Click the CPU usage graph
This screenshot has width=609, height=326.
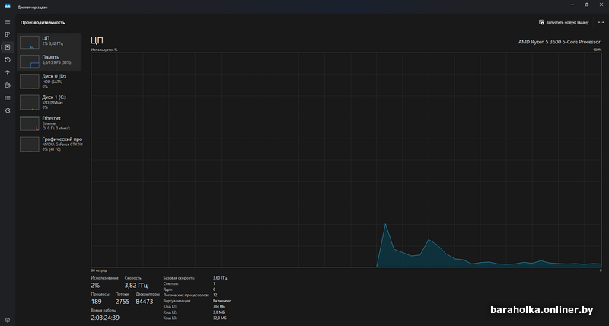[x=346, y=160]
